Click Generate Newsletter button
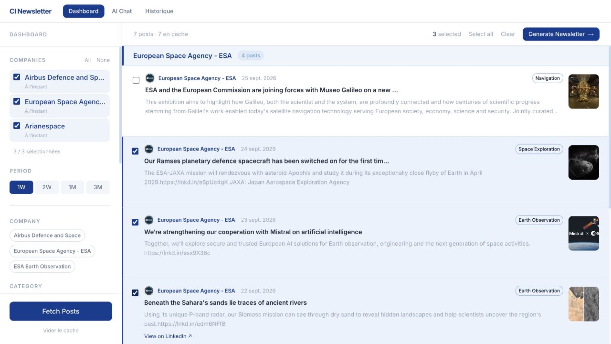The image size is (611, 344). click(x=561, y=34)
